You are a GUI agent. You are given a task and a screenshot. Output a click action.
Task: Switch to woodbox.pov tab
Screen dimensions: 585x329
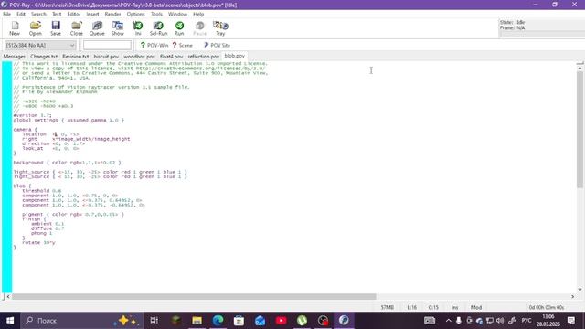tap(139, 57)
